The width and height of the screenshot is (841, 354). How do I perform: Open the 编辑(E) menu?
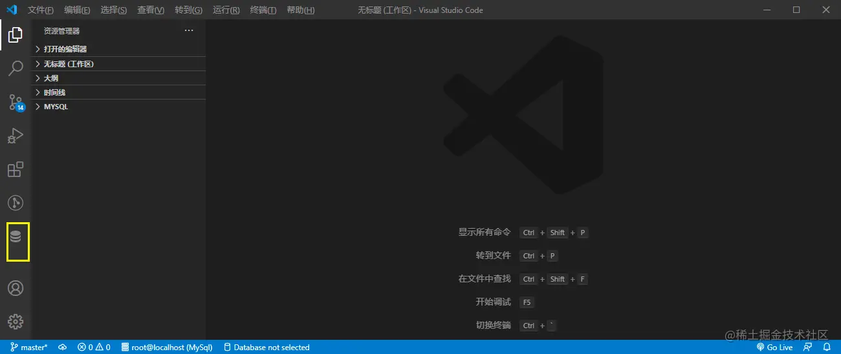[77, 10]
